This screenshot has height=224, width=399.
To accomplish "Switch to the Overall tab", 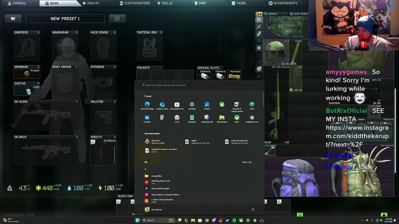I will (17, 3).
